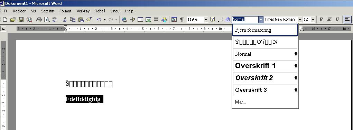Open the font size dropdown arrow
This screenshot has height=130, width=353.
click(x=313, y=20)
